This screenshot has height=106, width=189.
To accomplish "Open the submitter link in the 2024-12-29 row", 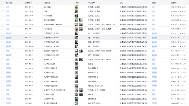I will [153, 51].
